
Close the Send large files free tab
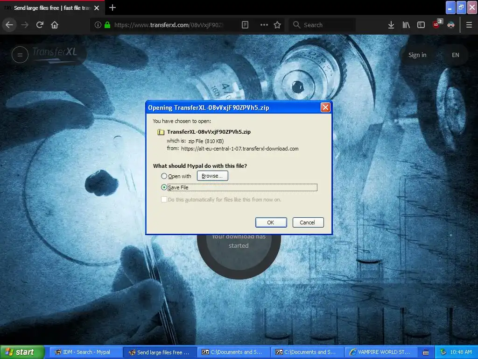pos(97,8)
